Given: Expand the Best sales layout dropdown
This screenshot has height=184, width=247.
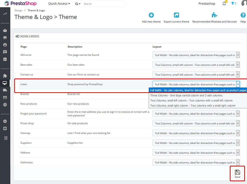Looking at the screenshot, I should click(196, 65).
